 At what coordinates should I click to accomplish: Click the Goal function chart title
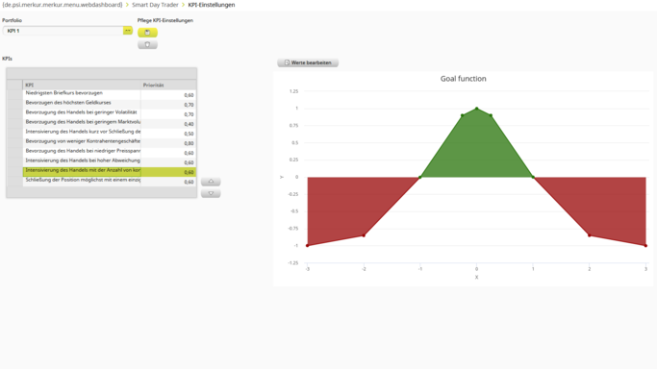463,79
